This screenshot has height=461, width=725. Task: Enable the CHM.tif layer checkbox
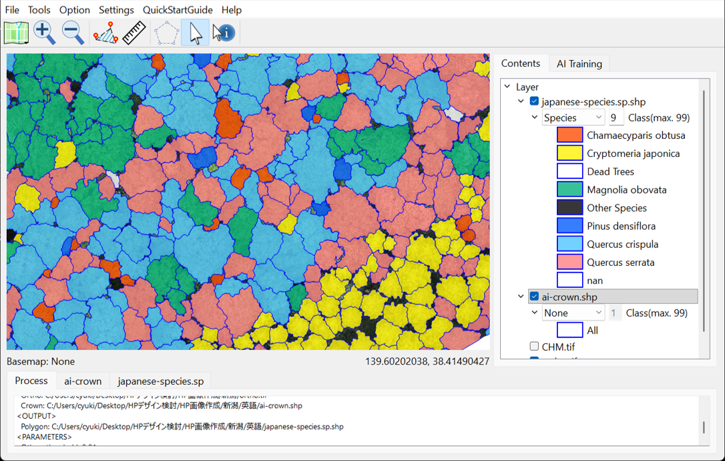[x=534, y=346]
